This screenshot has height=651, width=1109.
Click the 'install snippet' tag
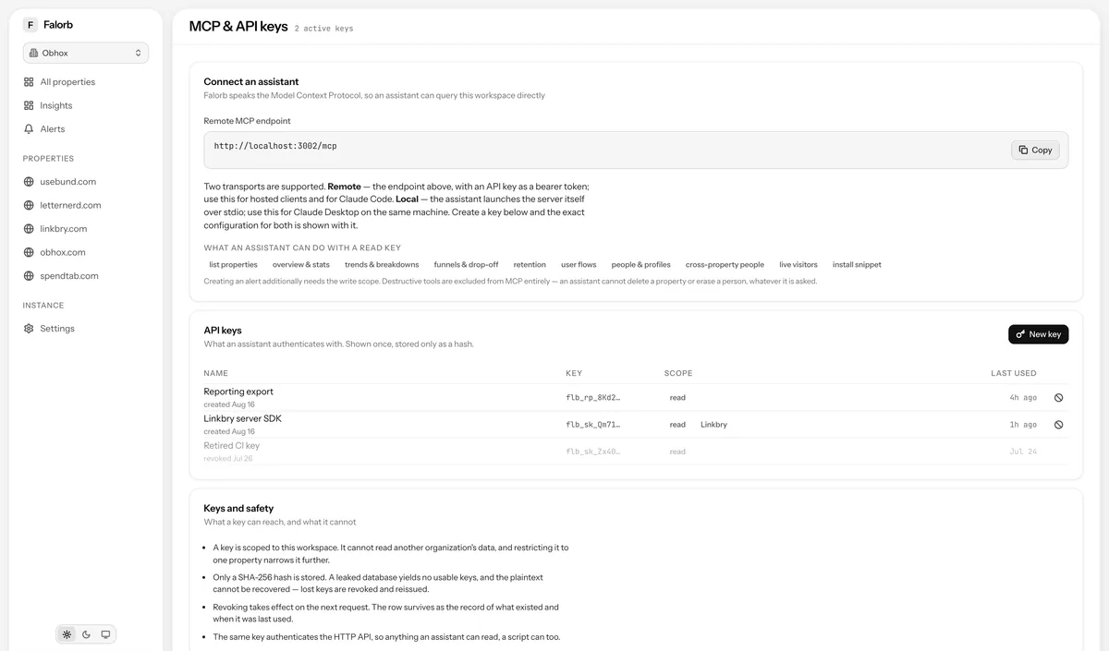pyautogui.click(x=857, y=265)
